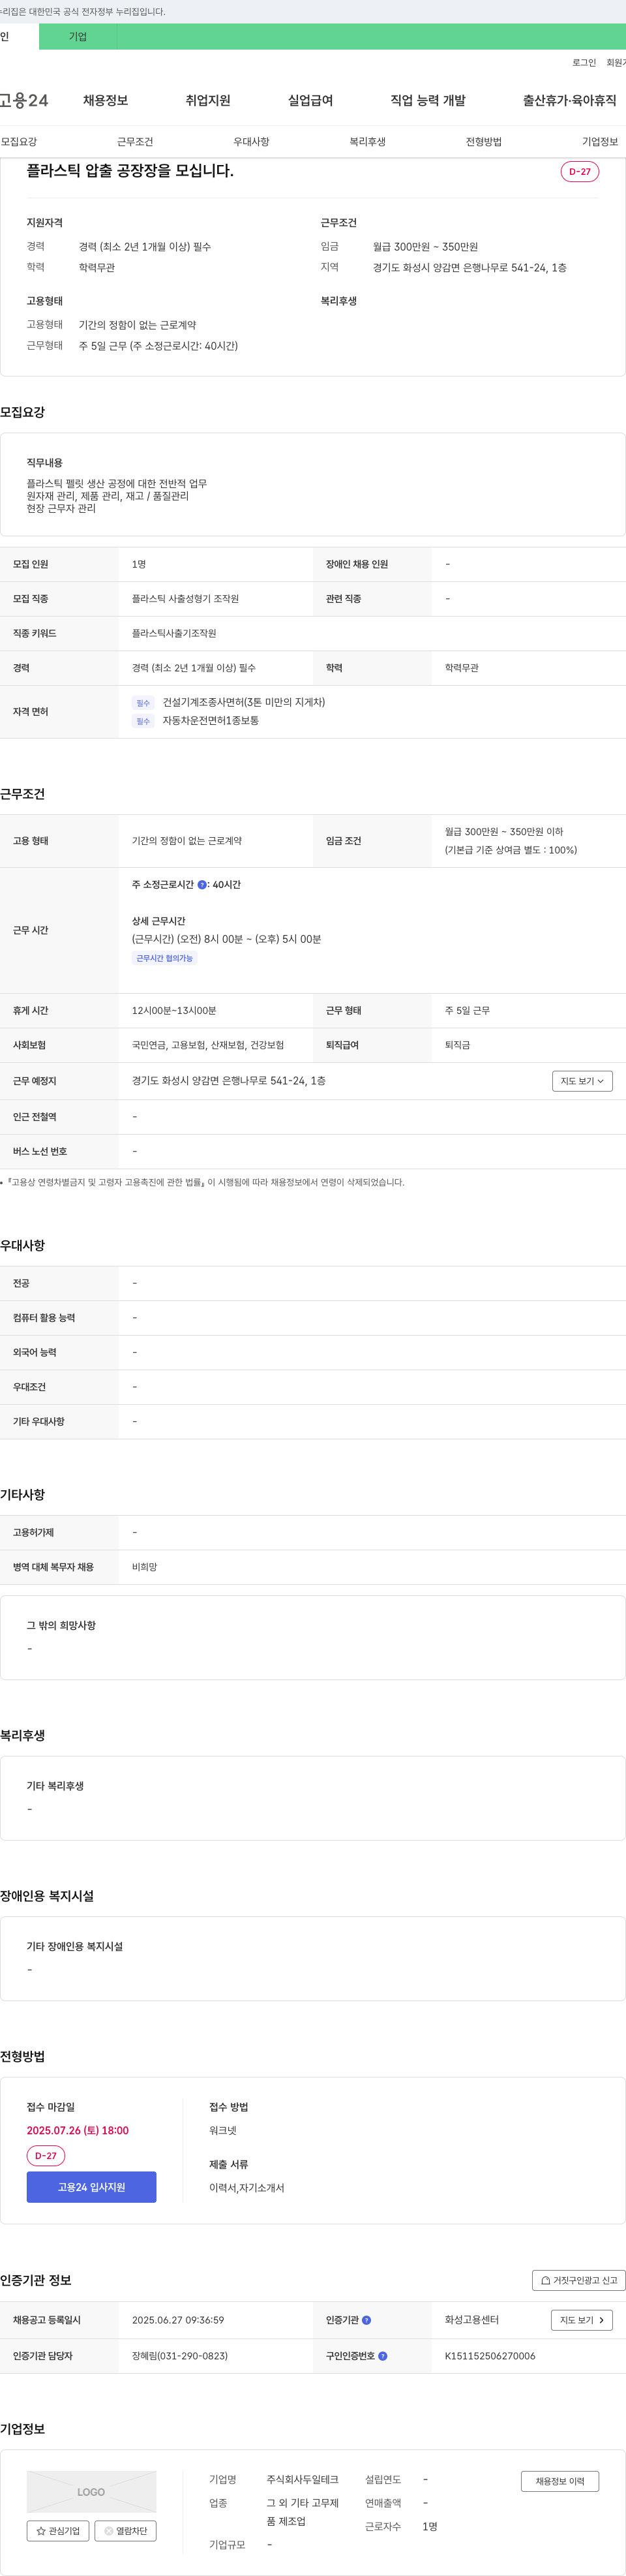The height and width of the screenshot is (2576, 626).
Task: Click the job title 플라스틱 압출 공장장을 모십니다
Action: [x=130, y=171]
